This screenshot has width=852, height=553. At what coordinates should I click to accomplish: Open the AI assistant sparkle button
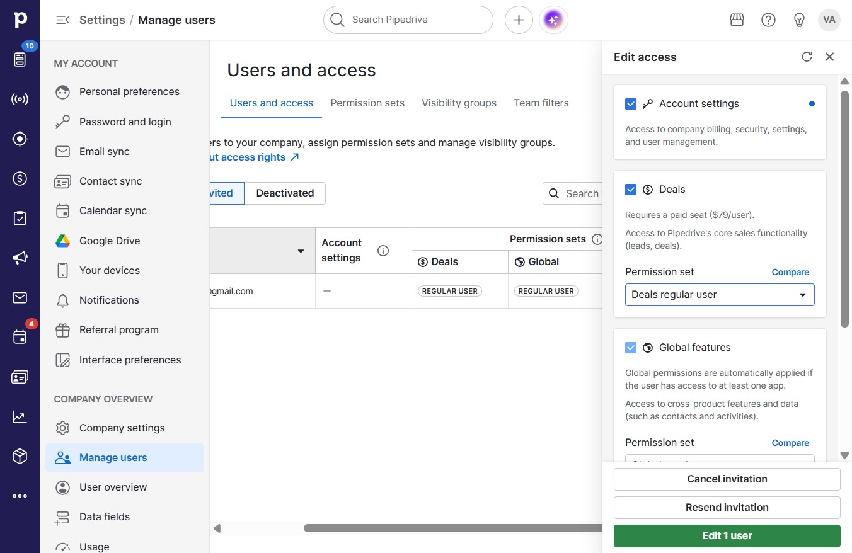coord(553,20)
